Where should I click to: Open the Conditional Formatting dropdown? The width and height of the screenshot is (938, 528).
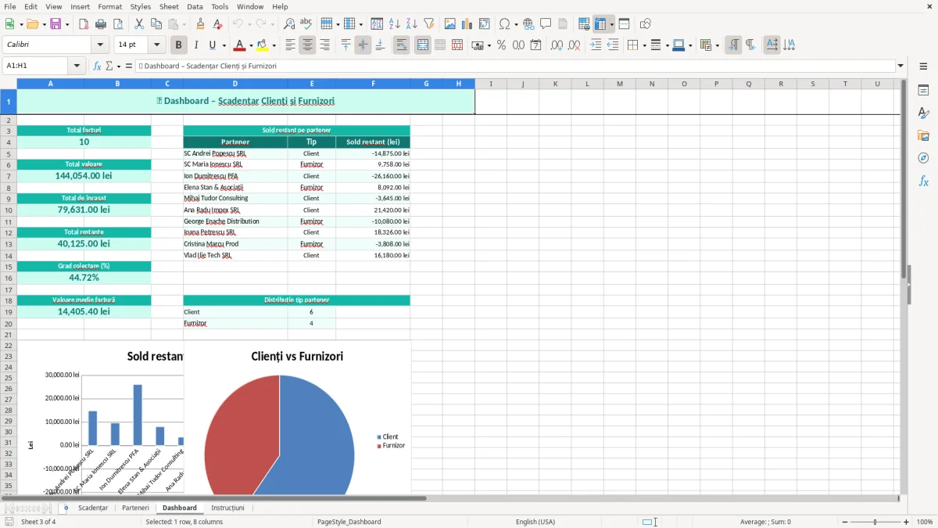pyautogui.click(x=717, y=45)
